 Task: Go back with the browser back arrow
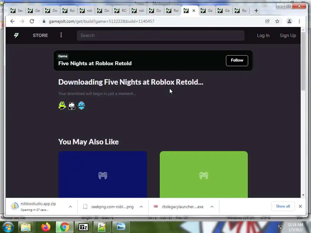point(12,21)
